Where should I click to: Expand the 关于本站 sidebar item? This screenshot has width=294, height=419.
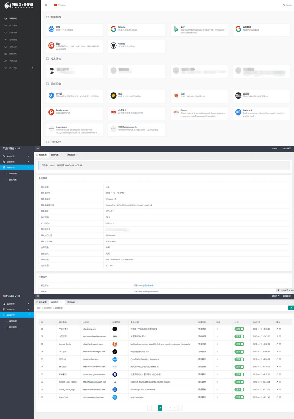coord(19,68)
